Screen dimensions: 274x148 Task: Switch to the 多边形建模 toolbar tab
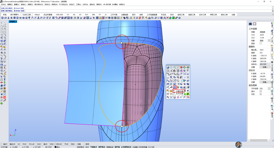click(48, 15)
